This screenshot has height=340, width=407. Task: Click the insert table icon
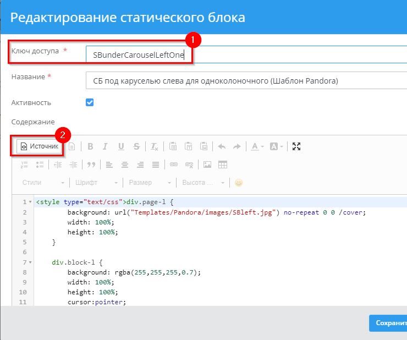(x=223, y=164)
